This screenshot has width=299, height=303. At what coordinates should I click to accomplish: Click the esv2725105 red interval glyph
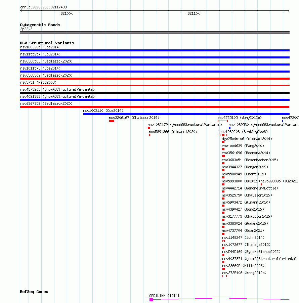tap(223, 121)
